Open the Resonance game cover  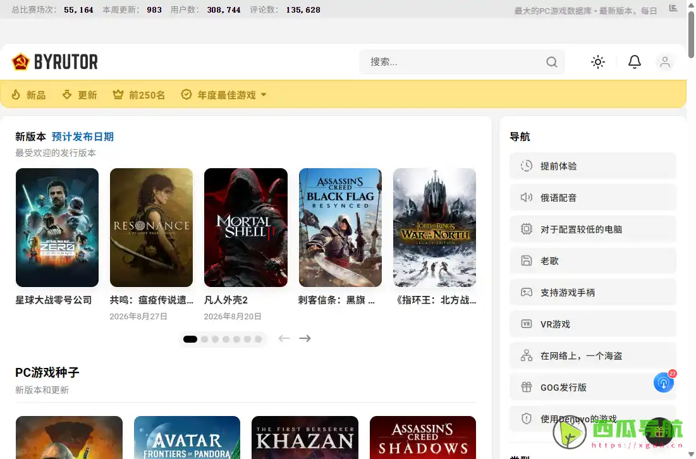tap(151, 227)
